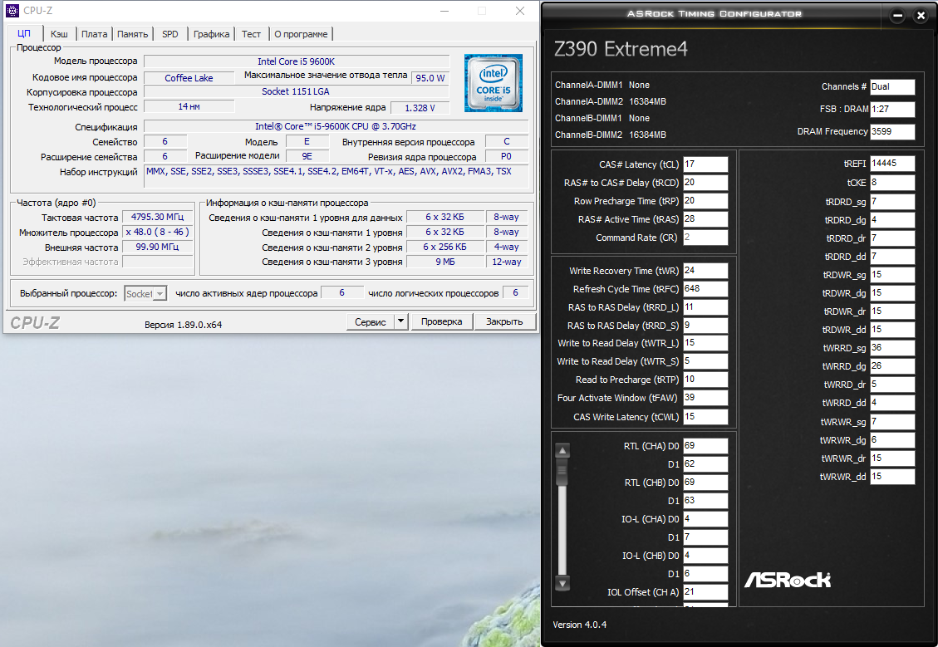Open the SPD tab
Viewport: 938px width, 647px height.
pos(170,34)
